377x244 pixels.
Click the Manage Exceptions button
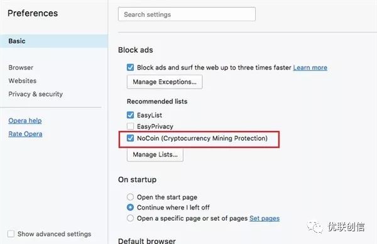tap(165, 82)
